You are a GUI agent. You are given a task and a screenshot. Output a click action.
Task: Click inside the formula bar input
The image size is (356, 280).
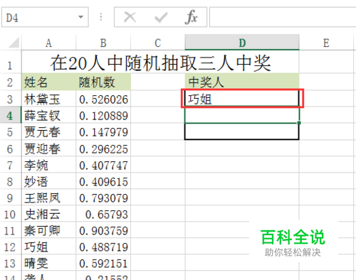[x=283, y=17]
